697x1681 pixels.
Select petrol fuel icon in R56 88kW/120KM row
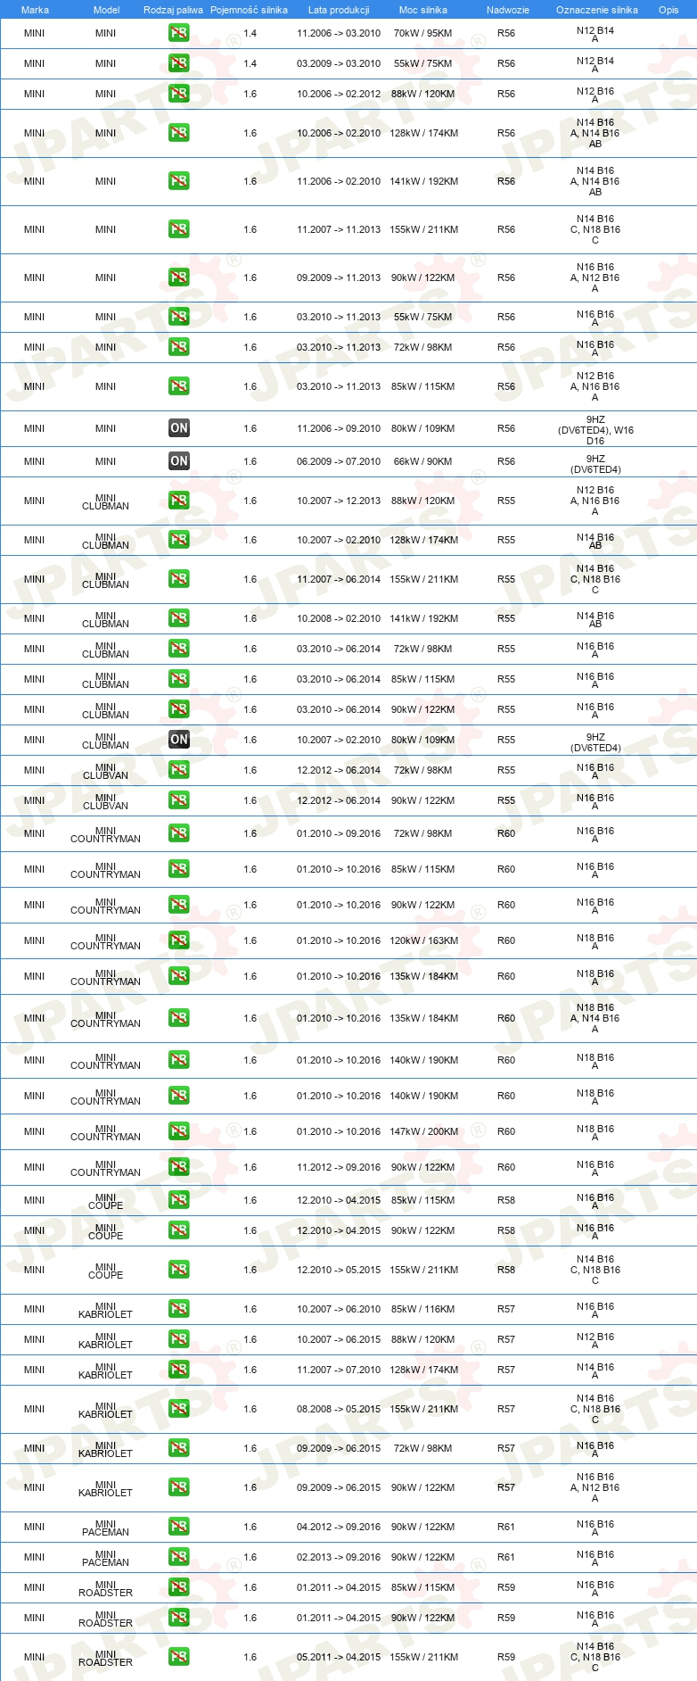[179, 94]
